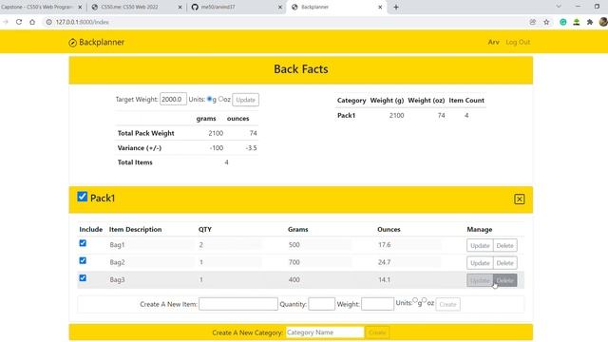
Task: Select oz radio for target weight units
Action: (x=220, y=99)
